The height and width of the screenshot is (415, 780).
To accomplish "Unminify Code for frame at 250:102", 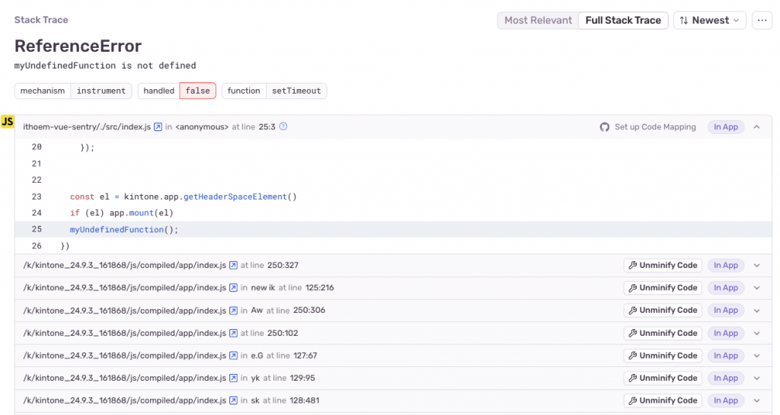I will click(663, 333).
